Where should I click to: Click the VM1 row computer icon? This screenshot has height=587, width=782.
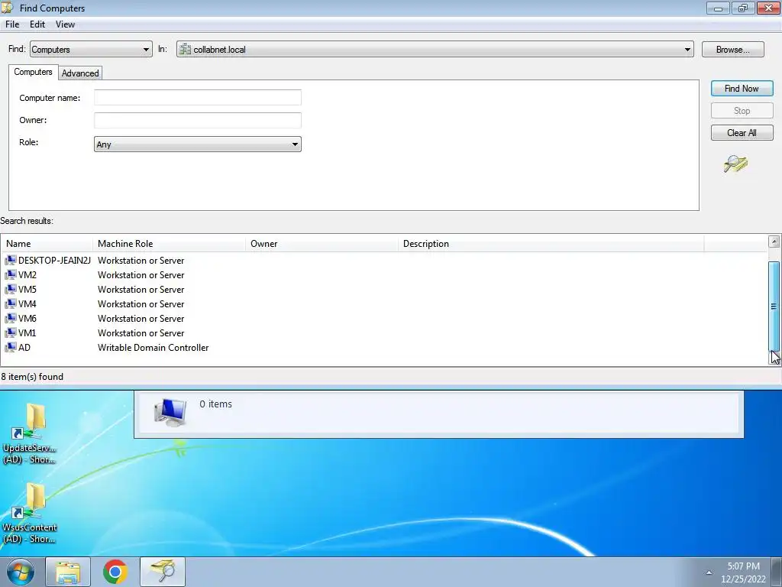11,332
